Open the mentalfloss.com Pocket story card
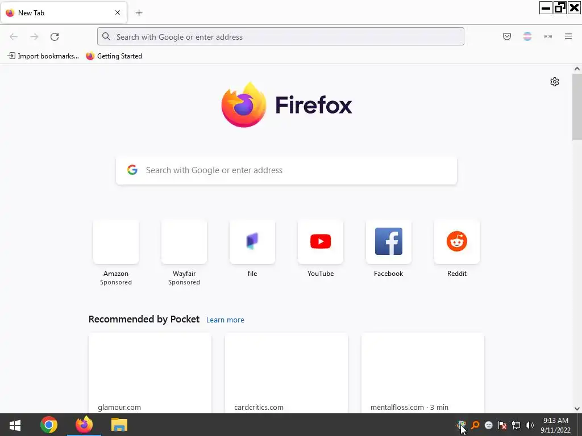582x436 pixels. point(423,372)
